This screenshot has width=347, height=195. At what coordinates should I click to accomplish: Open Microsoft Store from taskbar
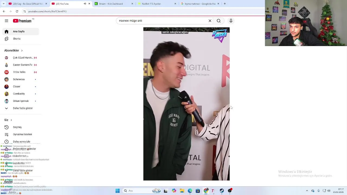pos(198,191)
